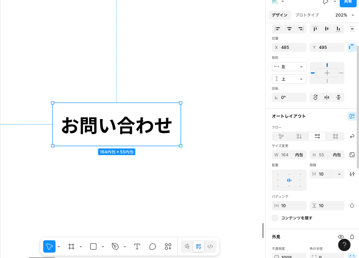Select horizontal flow auto layout button
The height and width of the screenshot is (258, 359).
(317, 136)
